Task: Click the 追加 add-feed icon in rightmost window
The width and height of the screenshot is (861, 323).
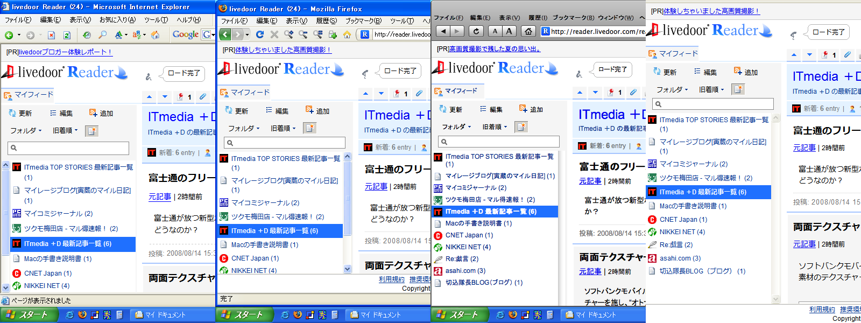Action: [x=738, y=71]
